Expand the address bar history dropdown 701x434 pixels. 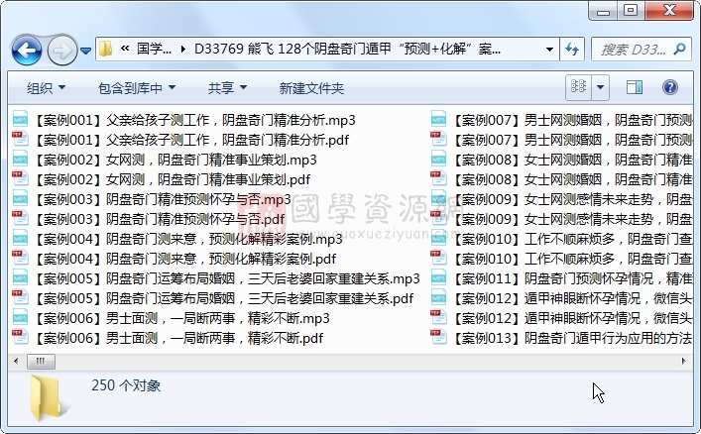click(549, 50)
